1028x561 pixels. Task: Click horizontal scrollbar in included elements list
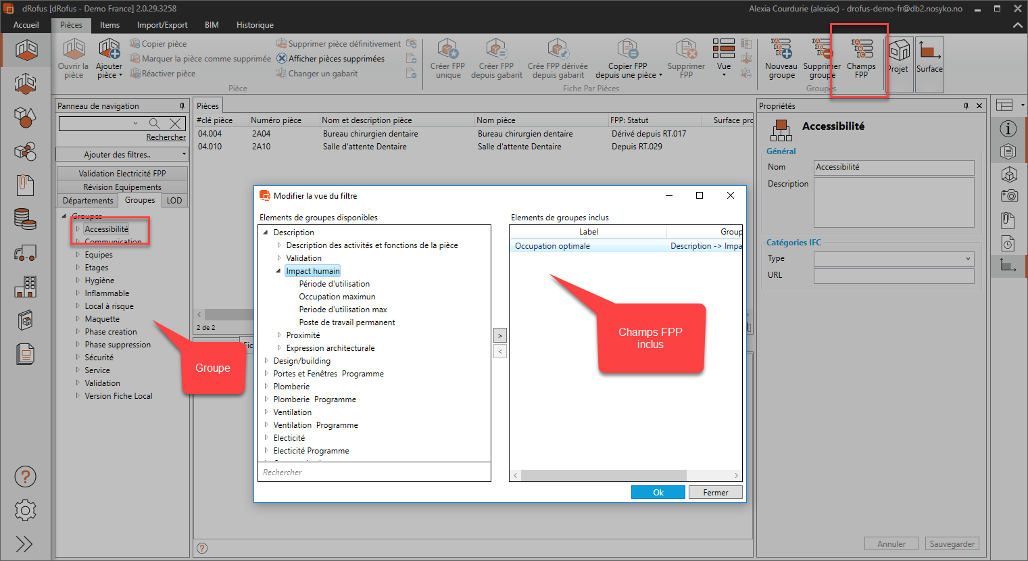(x=603, y=475)
